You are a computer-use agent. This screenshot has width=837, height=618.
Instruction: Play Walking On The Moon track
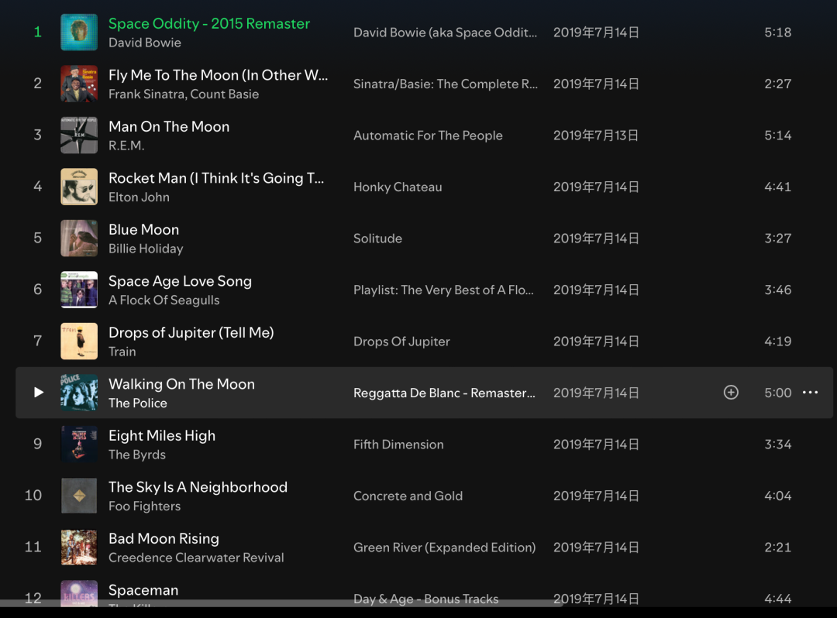[x=39, y=393]
